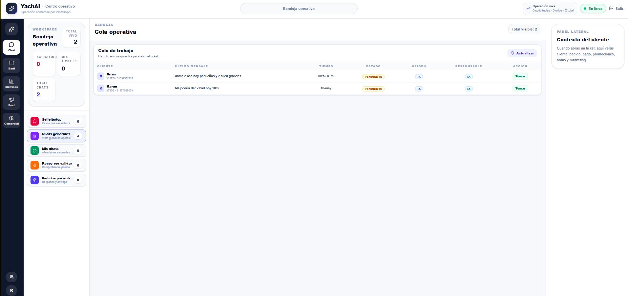Click Tomar for Karen's ticket
This screenshot has width=628, height=296.
tap(520, 89)
